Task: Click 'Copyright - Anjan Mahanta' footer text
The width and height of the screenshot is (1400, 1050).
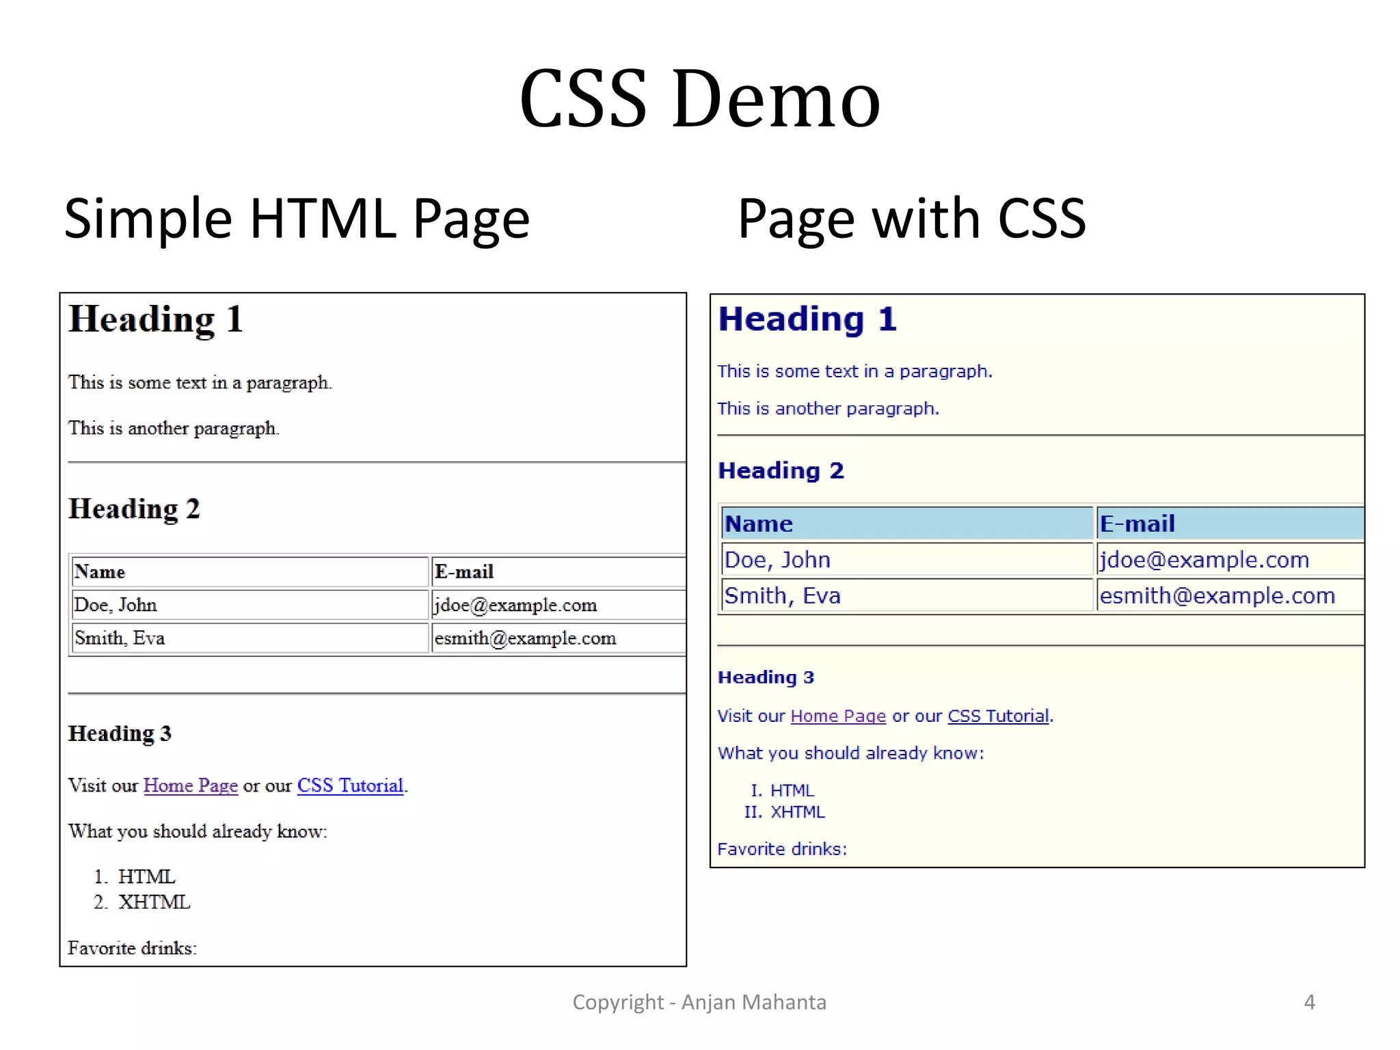Action: click(x=699, y=1002)
